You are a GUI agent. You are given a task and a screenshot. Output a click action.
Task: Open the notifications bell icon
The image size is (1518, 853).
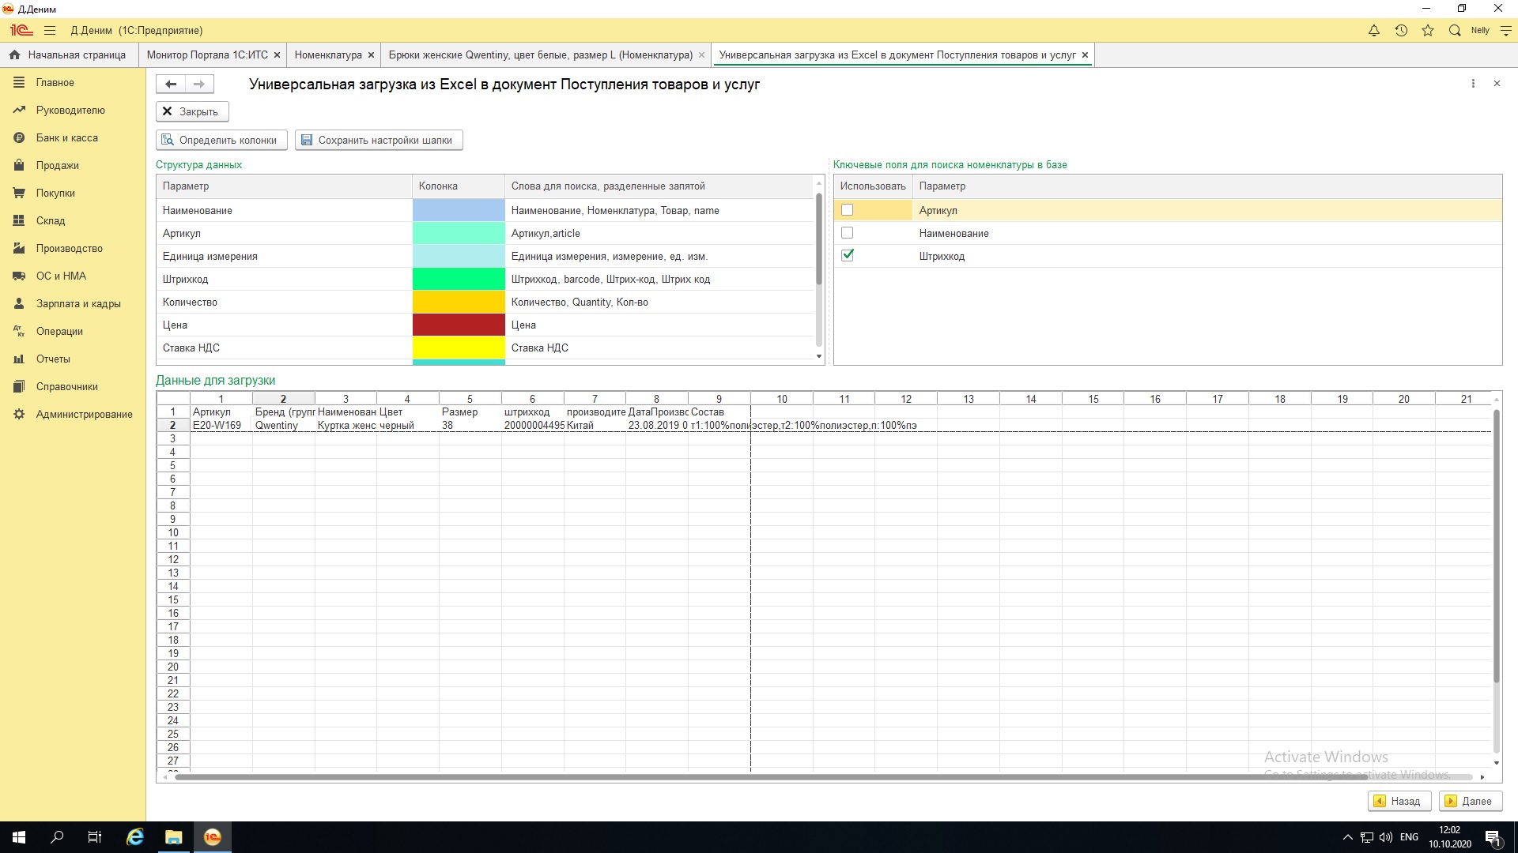(1374, 31)
